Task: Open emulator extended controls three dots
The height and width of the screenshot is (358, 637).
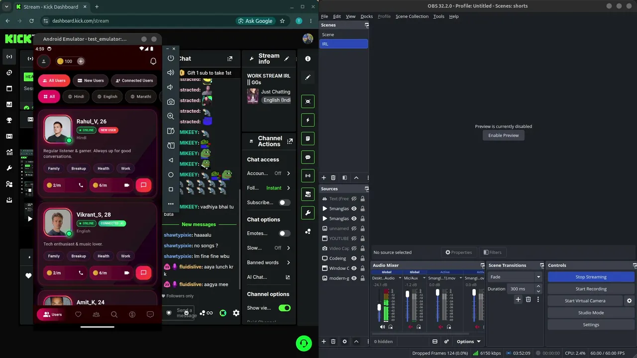Action: pyautogui.click(x=171, y=203)
